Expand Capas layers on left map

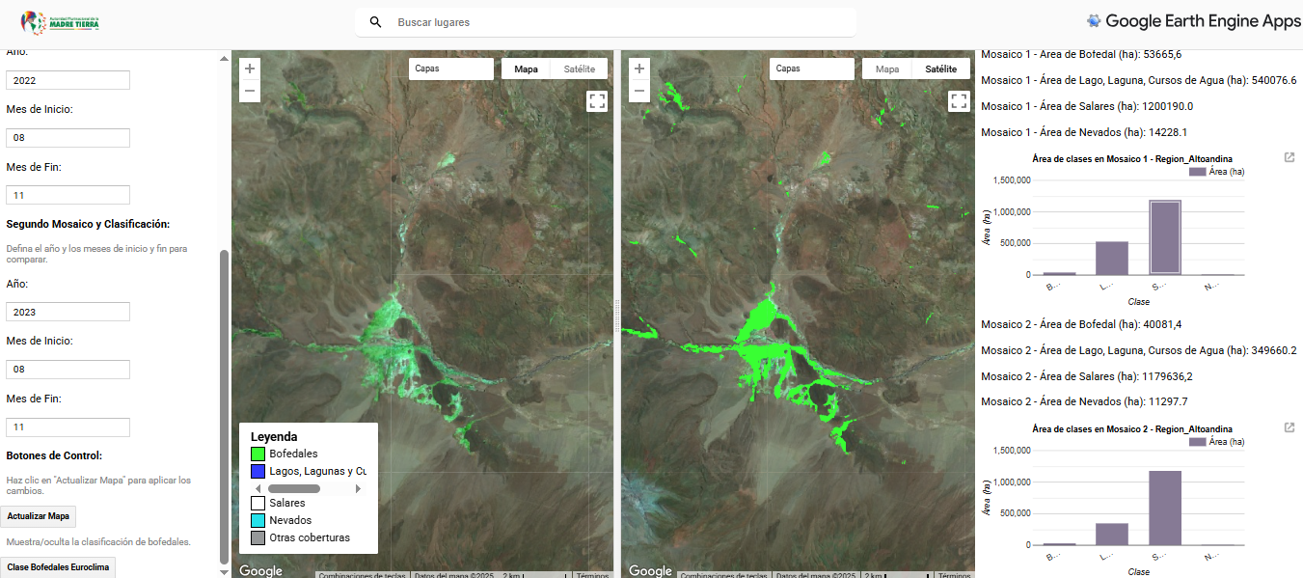[x=450, y=69]
